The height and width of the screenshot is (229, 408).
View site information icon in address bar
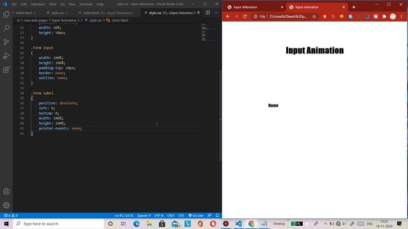[256, 17]
